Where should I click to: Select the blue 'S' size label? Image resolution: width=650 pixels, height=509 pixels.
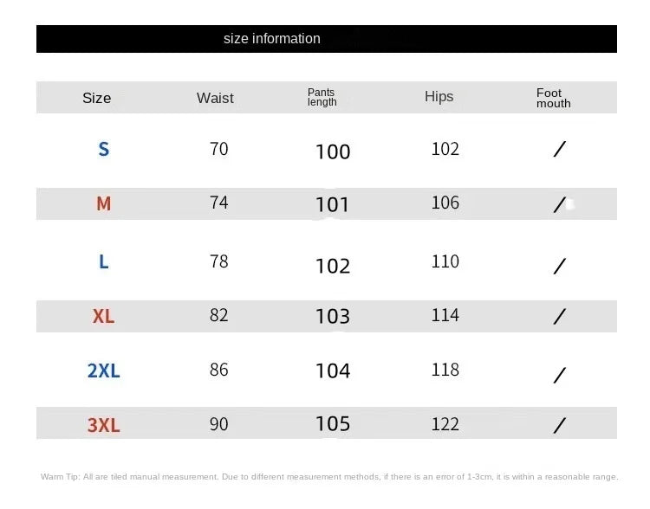[104, 150]
